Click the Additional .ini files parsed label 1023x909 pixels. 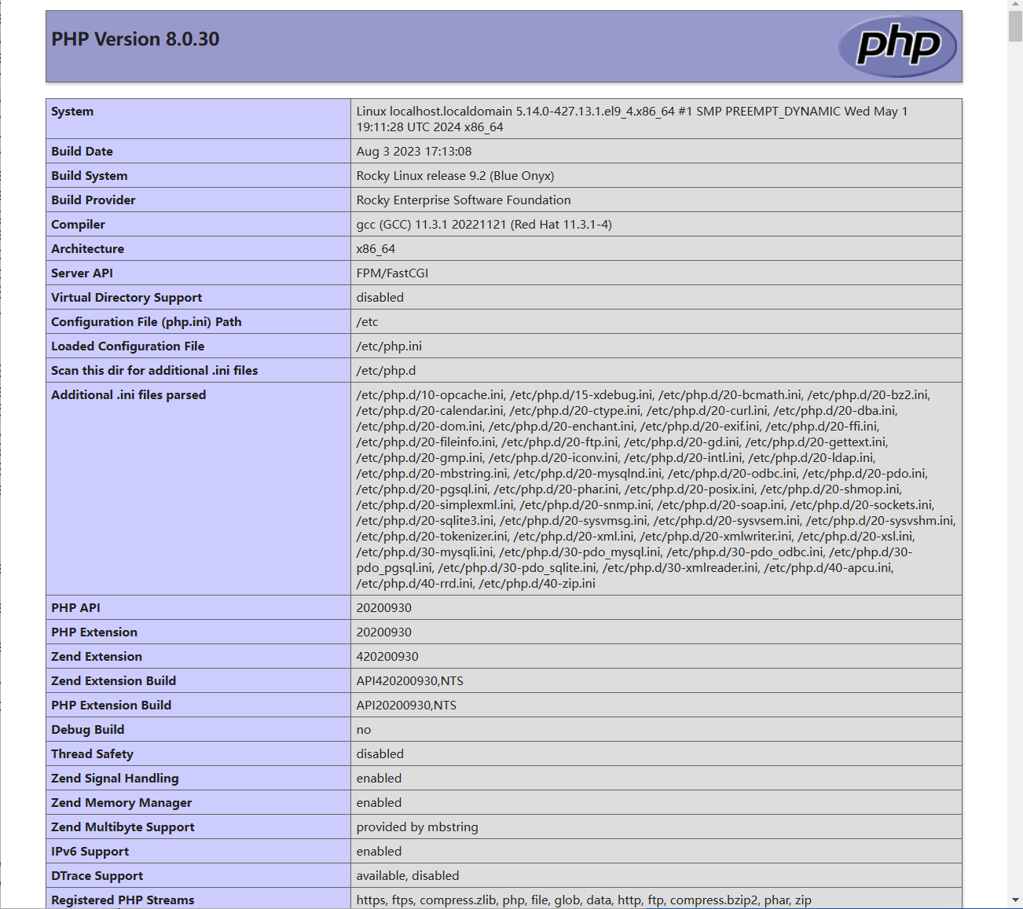[x=128, y=395]
